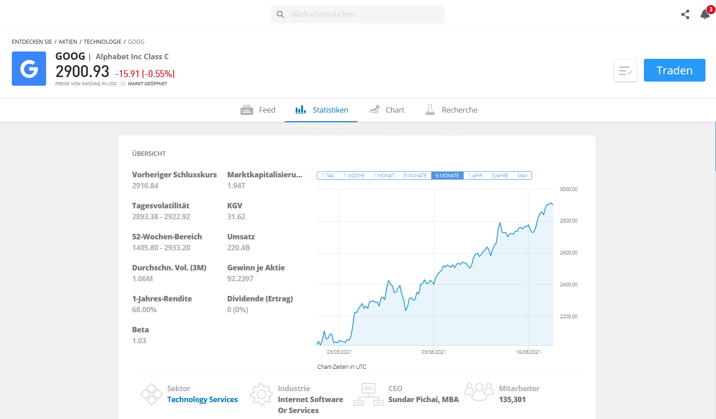Add GOOG to watchlist icon button
716x419 pixels.
tap(625, 71)
